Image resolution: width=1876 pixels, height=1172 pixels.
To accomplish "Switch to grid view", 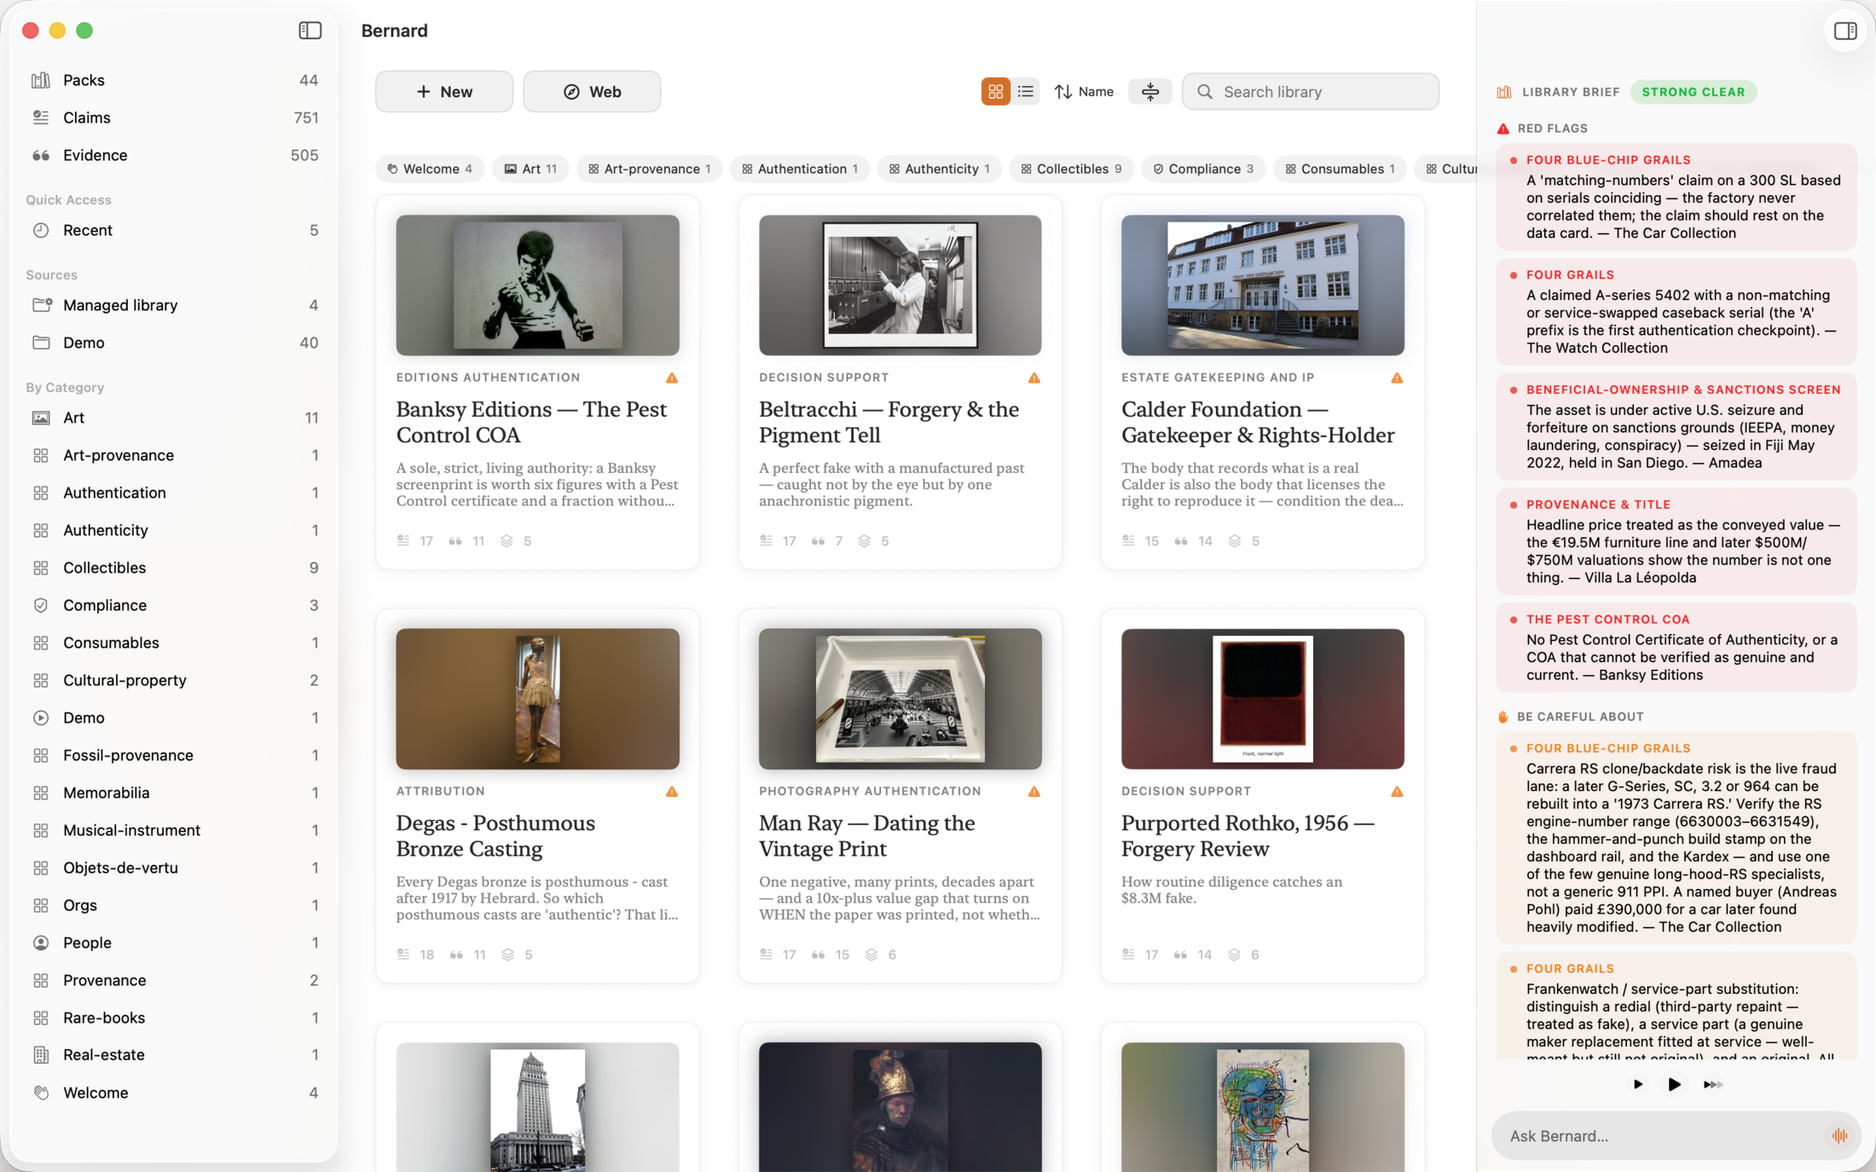I will [995, 91].
